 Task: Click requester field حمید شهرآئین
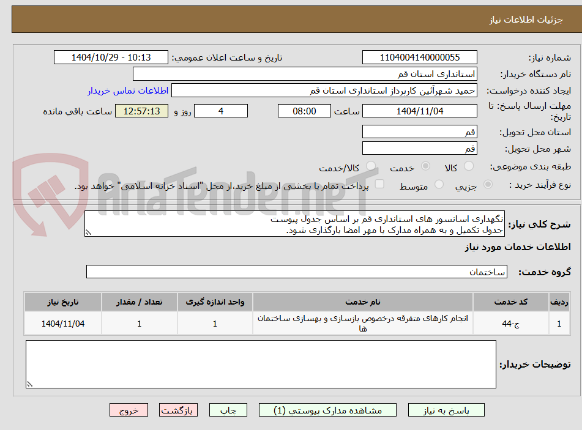(324, 91)
